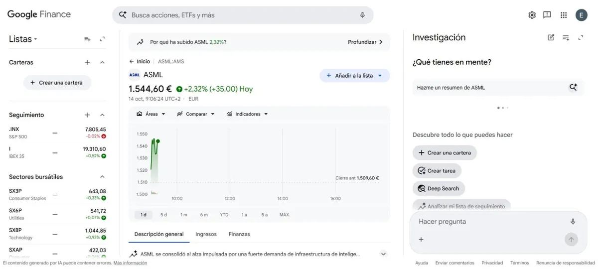Viewport: 598px width, 269px height.
Task: Select the 1 d time range
Action: 144,215
